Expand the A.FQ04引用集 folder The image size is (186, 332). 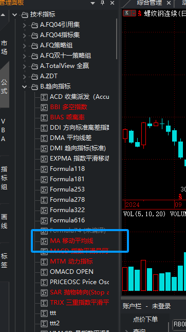coord(24,25)
